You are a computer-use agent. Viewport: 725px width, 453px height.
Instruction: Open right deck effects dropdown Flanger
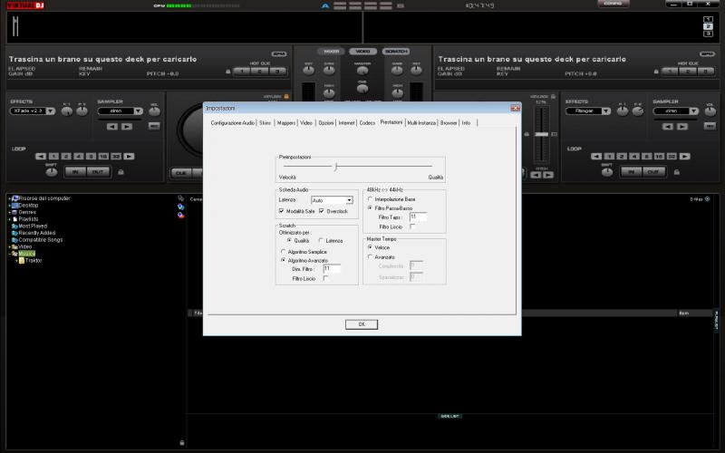pyautogui.click(x=588, y=111)
